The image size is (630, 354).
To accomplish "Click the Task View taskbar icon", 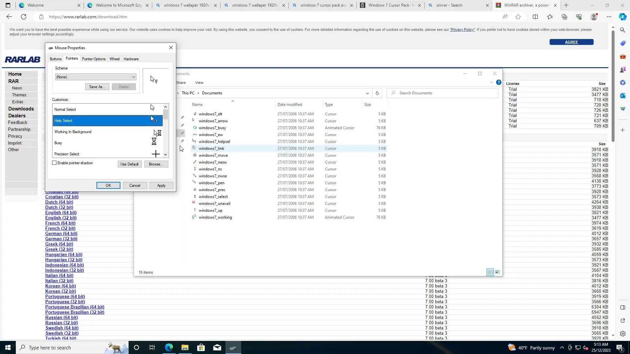I will (x=152, y=347).
